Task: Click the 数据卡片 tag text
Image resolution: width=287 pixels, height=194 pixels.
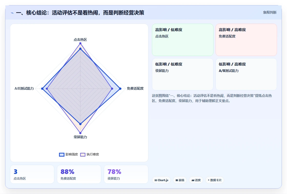Action: pos(216,180)
